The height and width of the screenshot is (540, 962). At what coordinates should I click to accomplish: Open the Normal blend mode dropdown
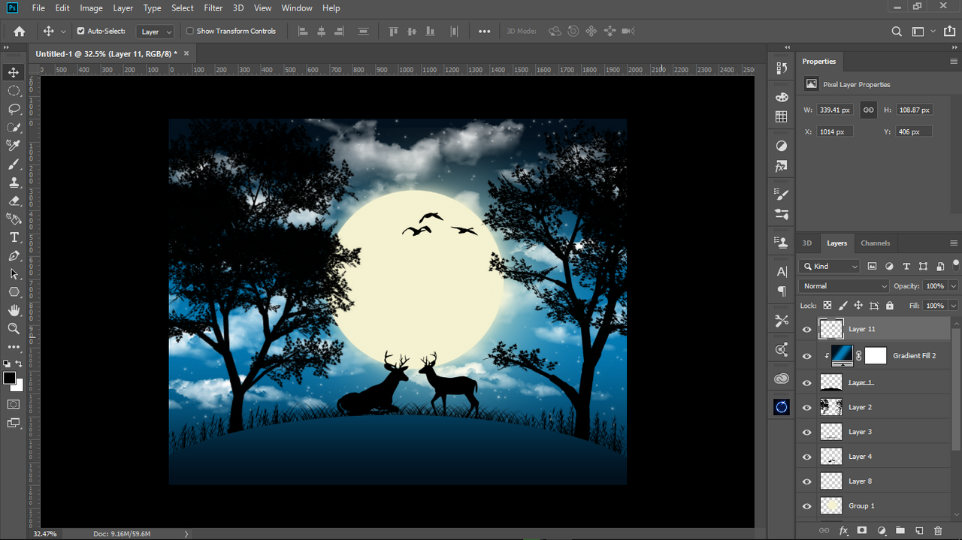coord(844,286)
